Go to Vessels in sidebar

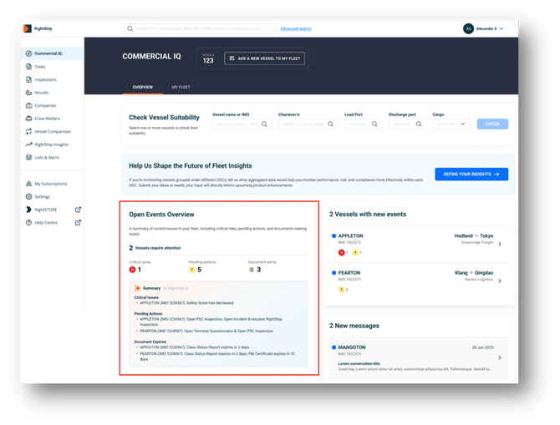tap(42, 92)
